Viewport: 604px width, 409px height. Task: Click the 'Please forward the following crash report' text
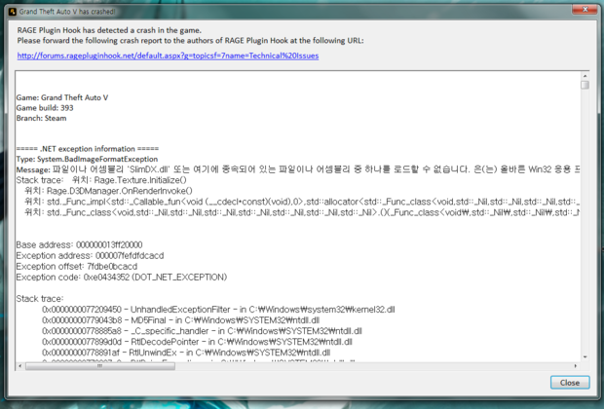tap(190, 41)
